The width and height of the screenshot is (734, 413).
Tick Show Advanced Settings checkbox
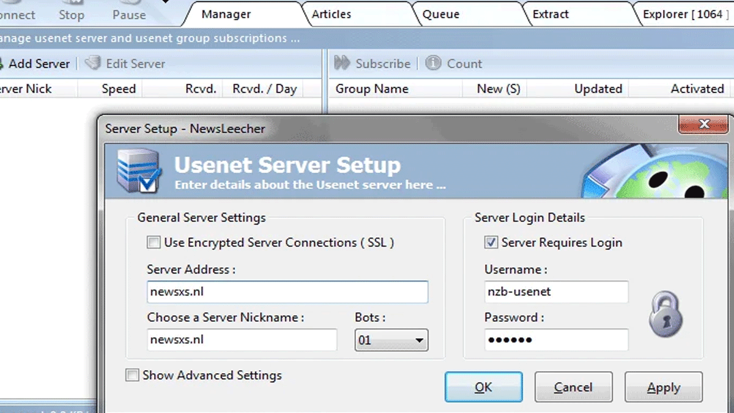tap(132, 375)
